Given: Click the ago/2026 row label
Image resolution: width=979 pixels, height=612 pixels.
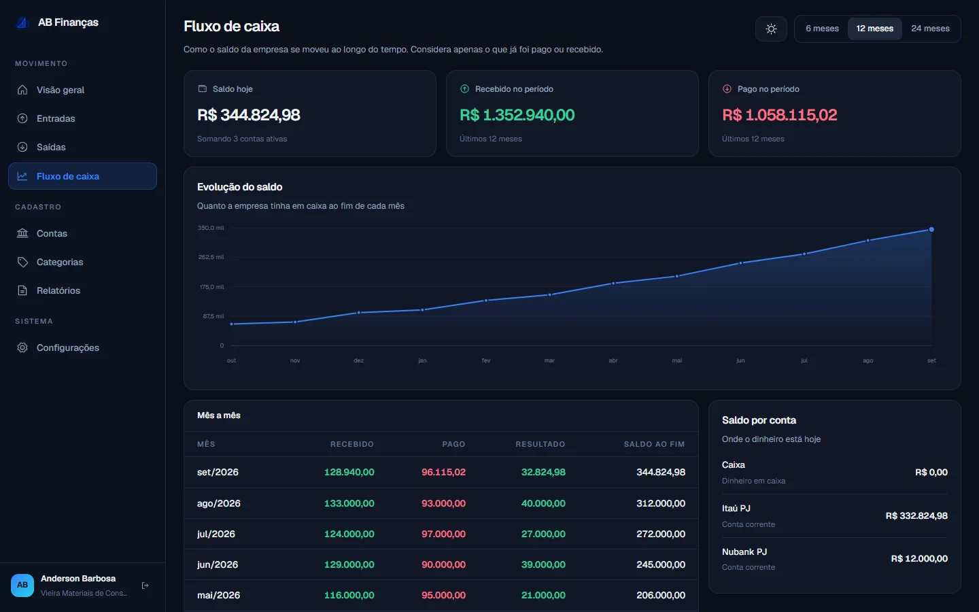Looking at the screenshot, I should [219, 503].
